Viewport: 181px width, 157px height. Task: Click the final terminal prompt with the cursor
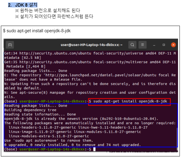pos(50,149)
